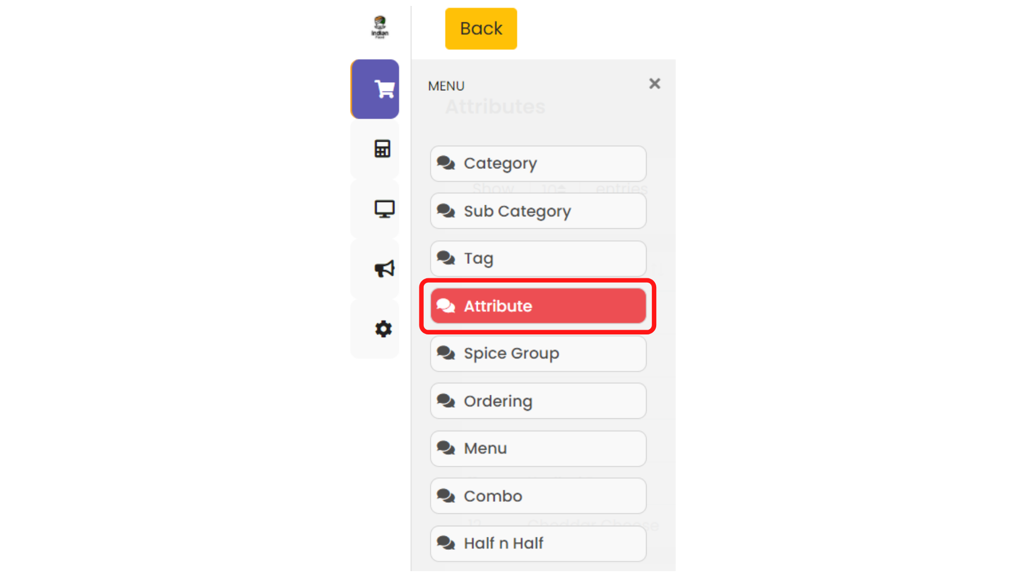This screenshot has height=577, width=1026.
Task: Select the Combo menu item
Action: (x=538, y=496)
